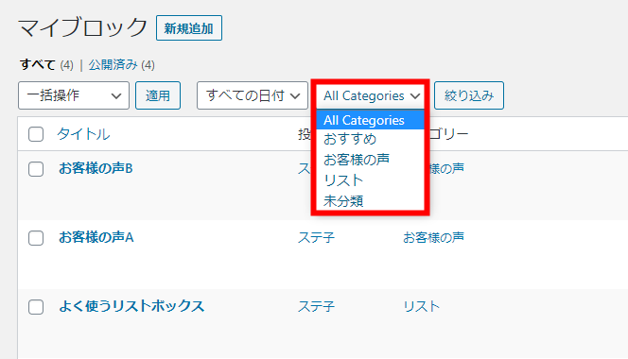Click the 絞り込み filter button
The image size is (628, 359).
pyautogui.click(x=469, y=95)
